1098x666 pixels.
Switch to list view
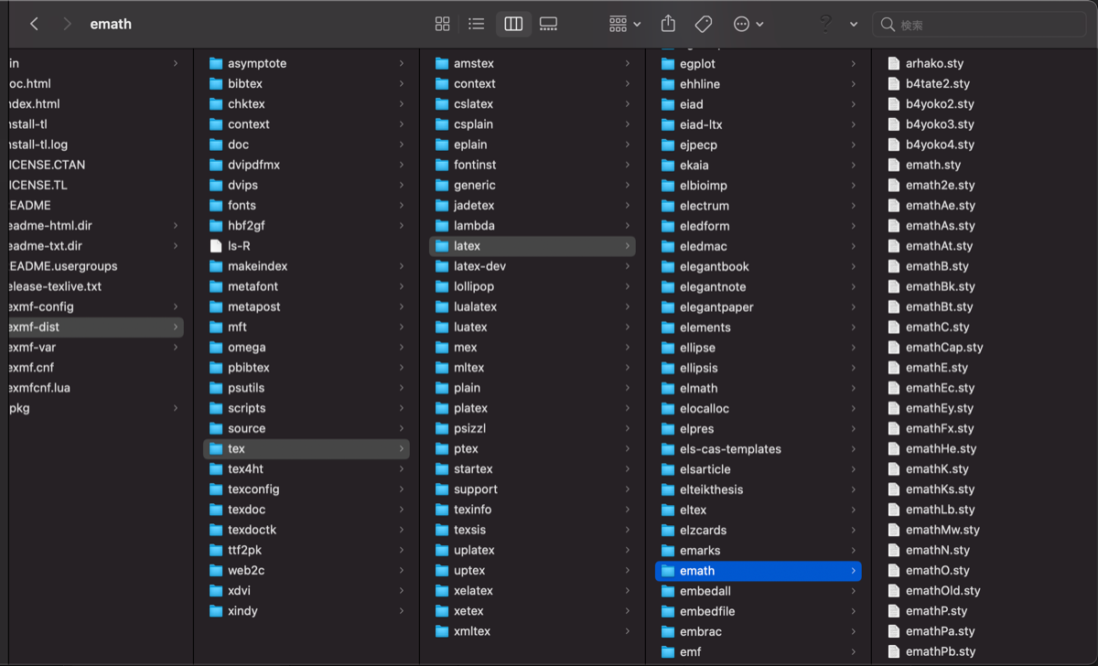tap(476, 24)
